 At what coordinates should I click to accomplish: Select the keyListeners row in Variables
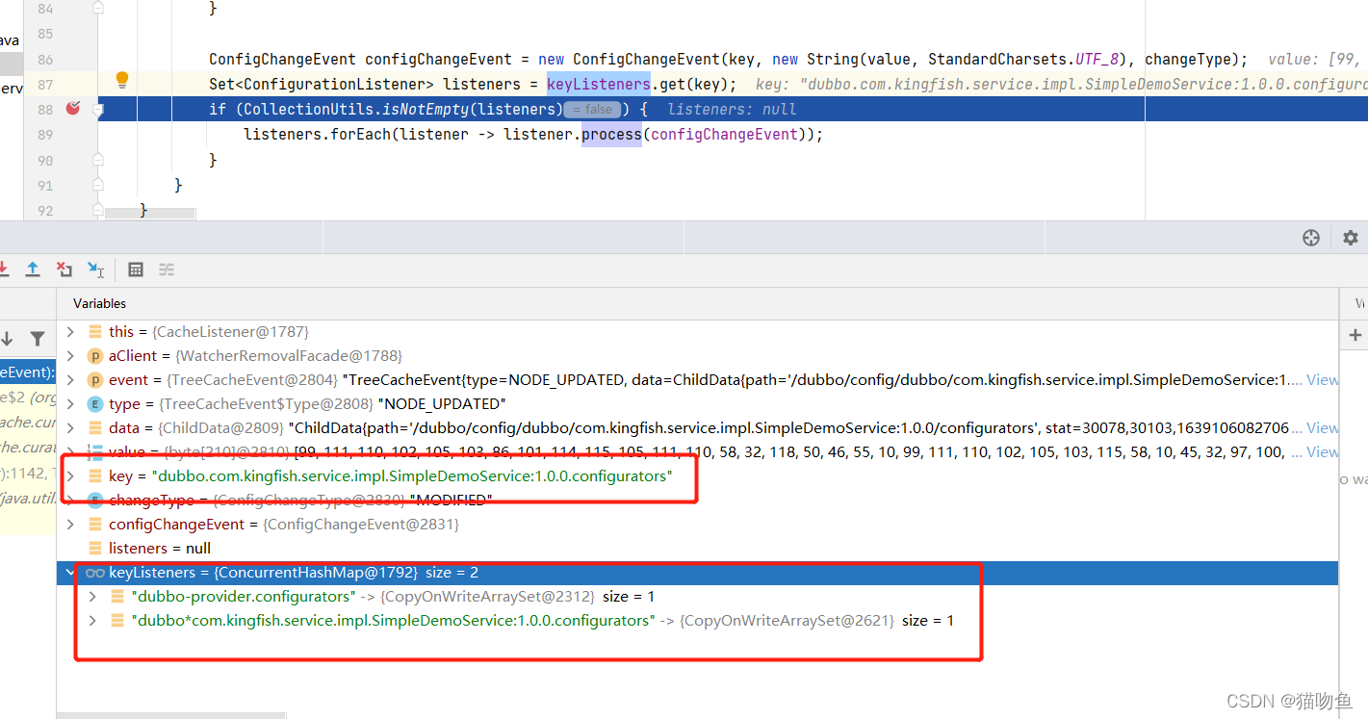point(697,573)
